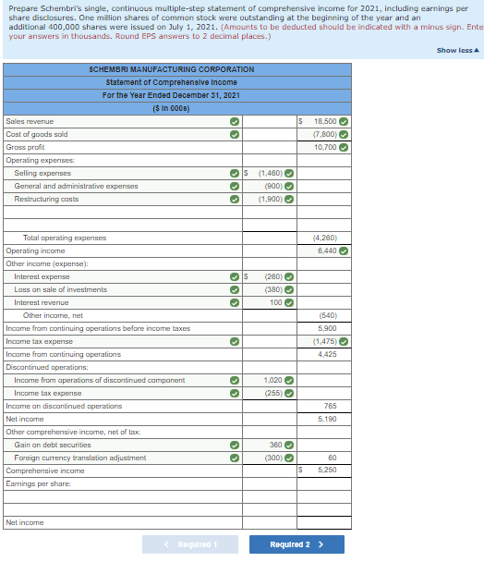Click green check next to 18,500 value
Screen dimensions: 484x562
point(344,121)
